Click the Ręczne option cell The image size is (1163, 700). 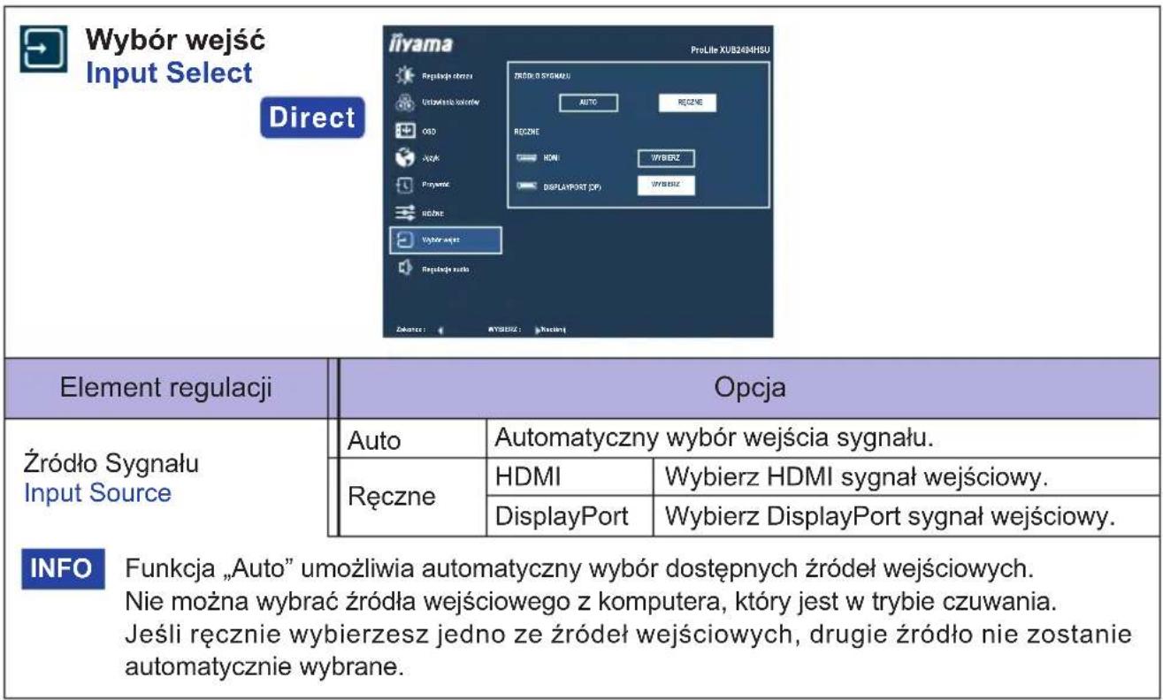414,496
